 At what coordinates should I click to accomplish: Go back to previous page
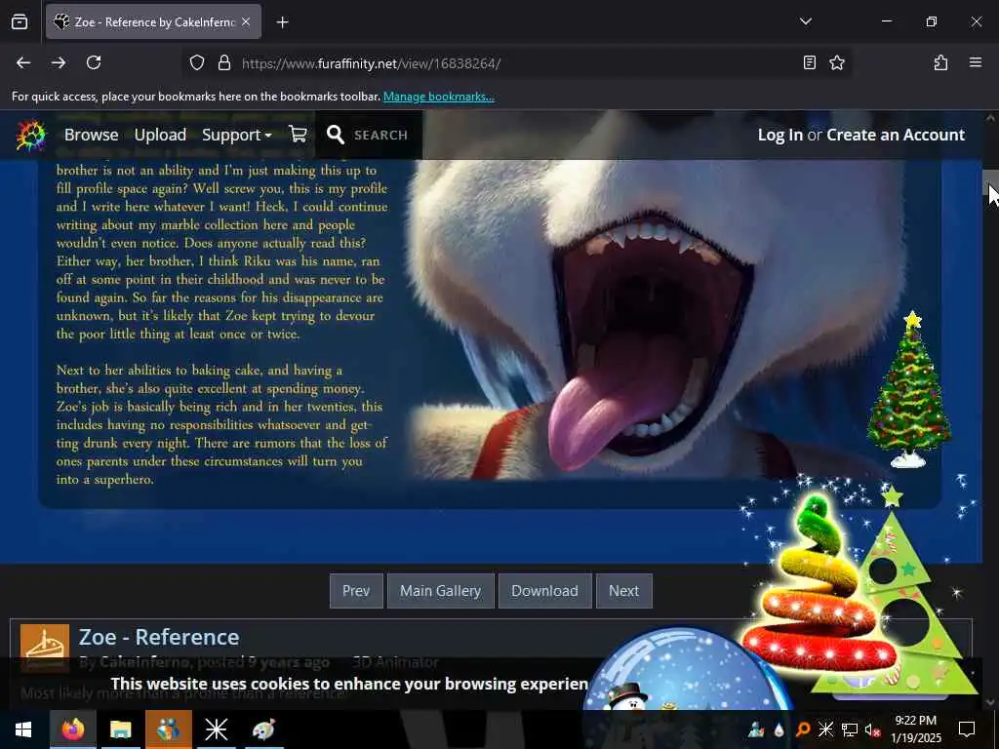coord(23,62)
